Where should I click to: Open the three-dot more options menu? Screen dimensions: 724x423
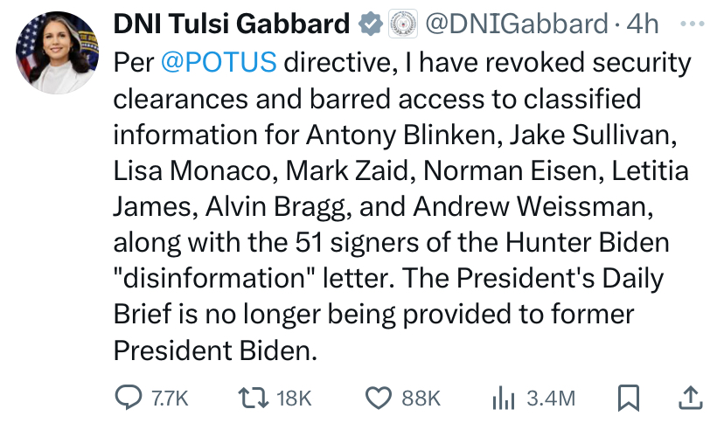693,24
